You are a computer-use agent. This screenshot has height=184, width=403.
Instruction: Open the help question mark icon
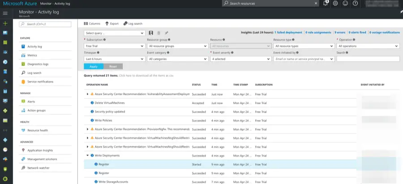tap(355, 3)
